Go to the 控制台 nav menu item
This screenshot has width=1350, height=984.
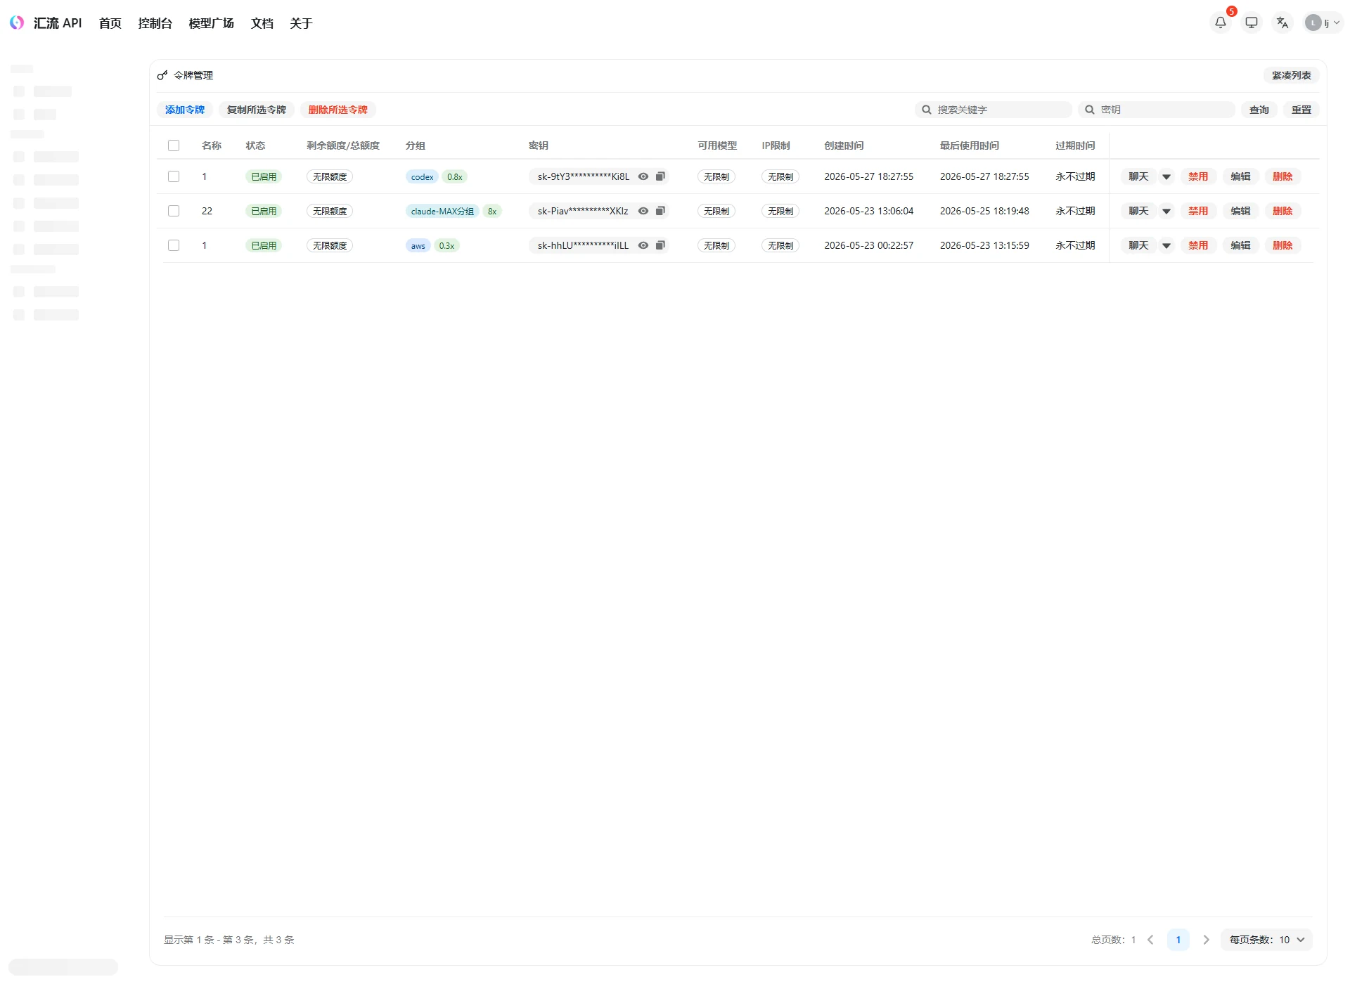point(155,23)
